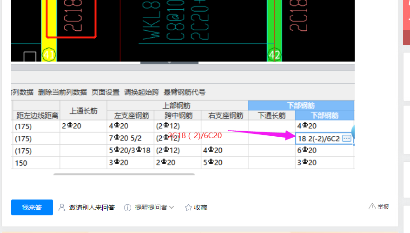The height and width of the screenshot is (233, 410).
Task: Click 悬臂钢筋代号 in the toolbar
Action: click(185, 92)
